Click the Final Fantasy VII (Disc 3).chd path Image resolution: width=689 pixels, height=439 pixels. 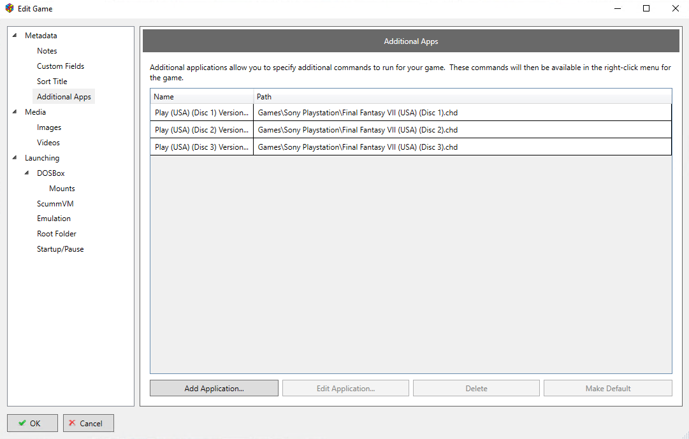pos(358,147)
